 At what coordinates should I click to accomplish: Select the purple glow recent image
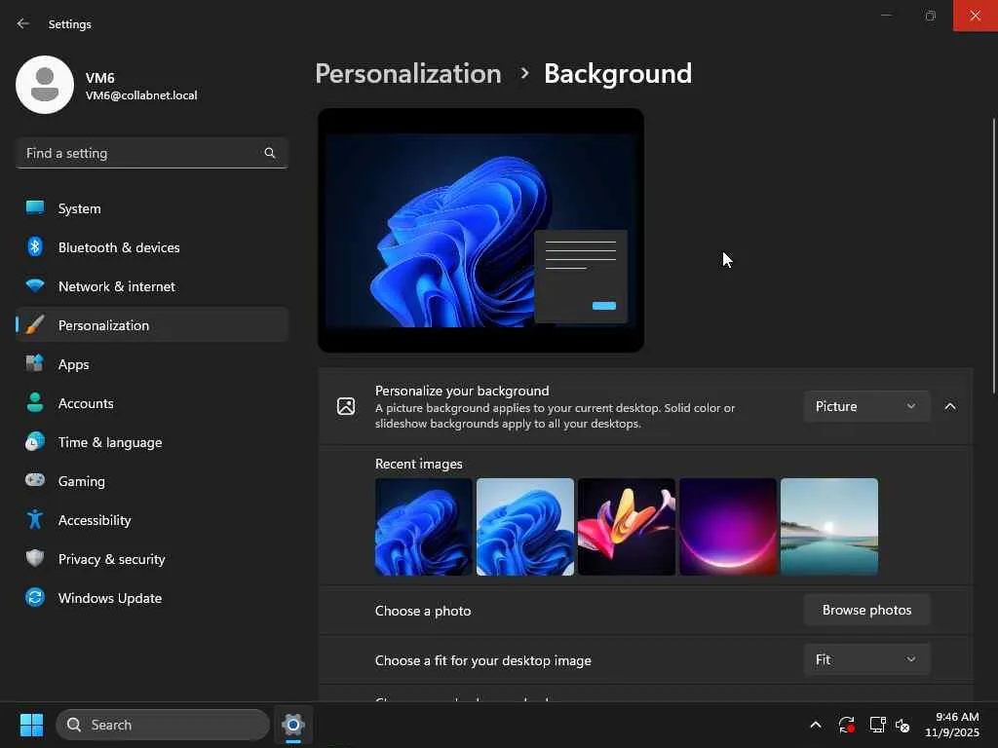(x=727, y=527)
